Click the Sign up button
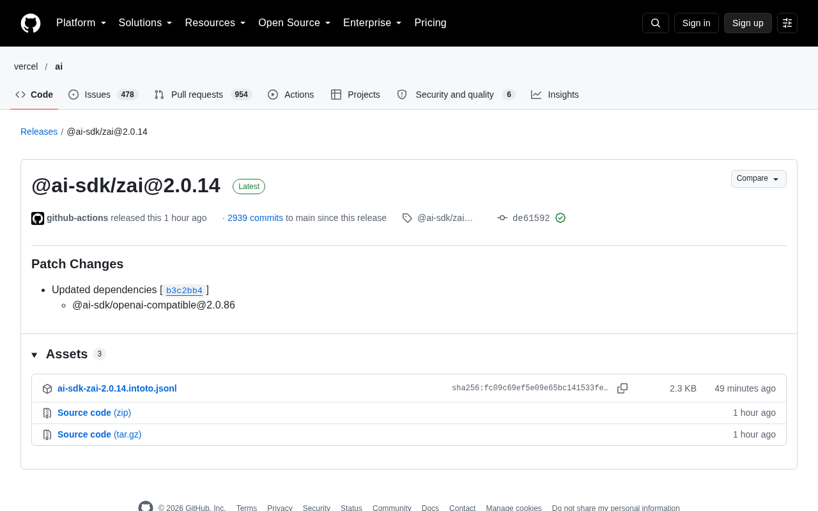This screenshot has width=818, height=511. (x=748, y=23)
